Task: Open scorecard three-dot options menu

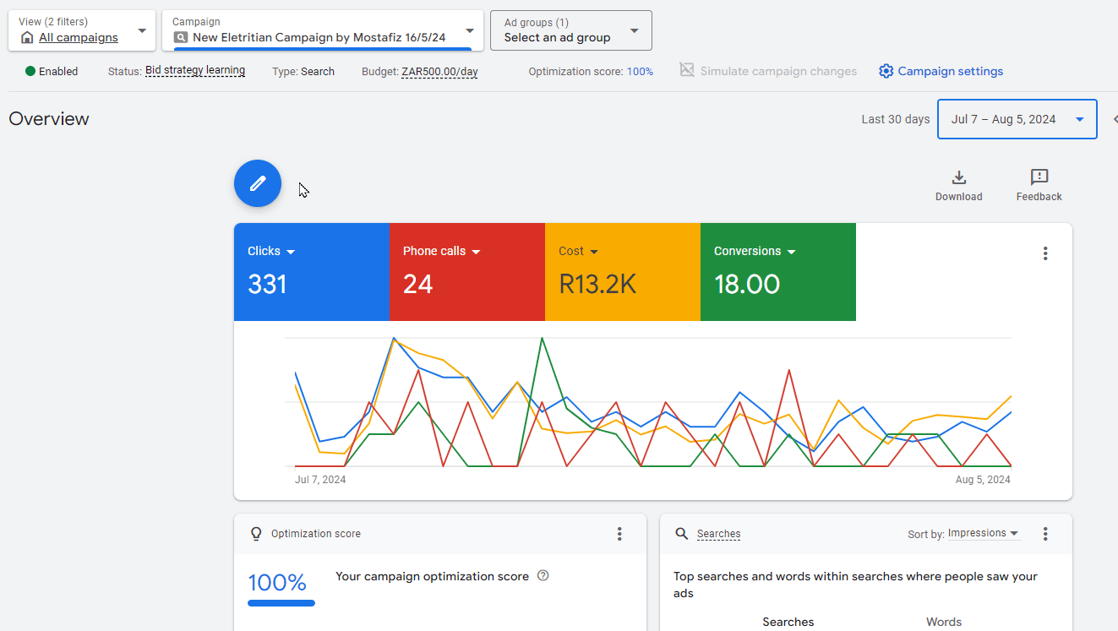Action: [1045, 253]
